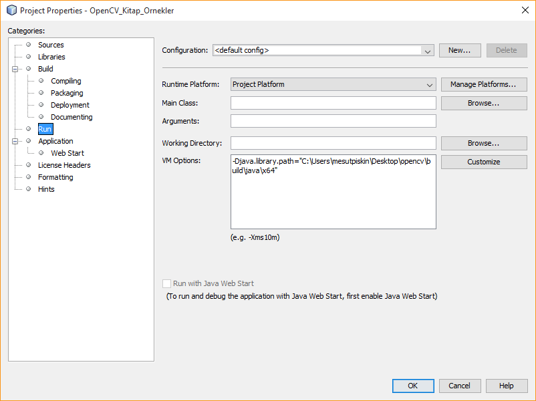
Task: Open the Formatting category
Action: click(55, 177)
